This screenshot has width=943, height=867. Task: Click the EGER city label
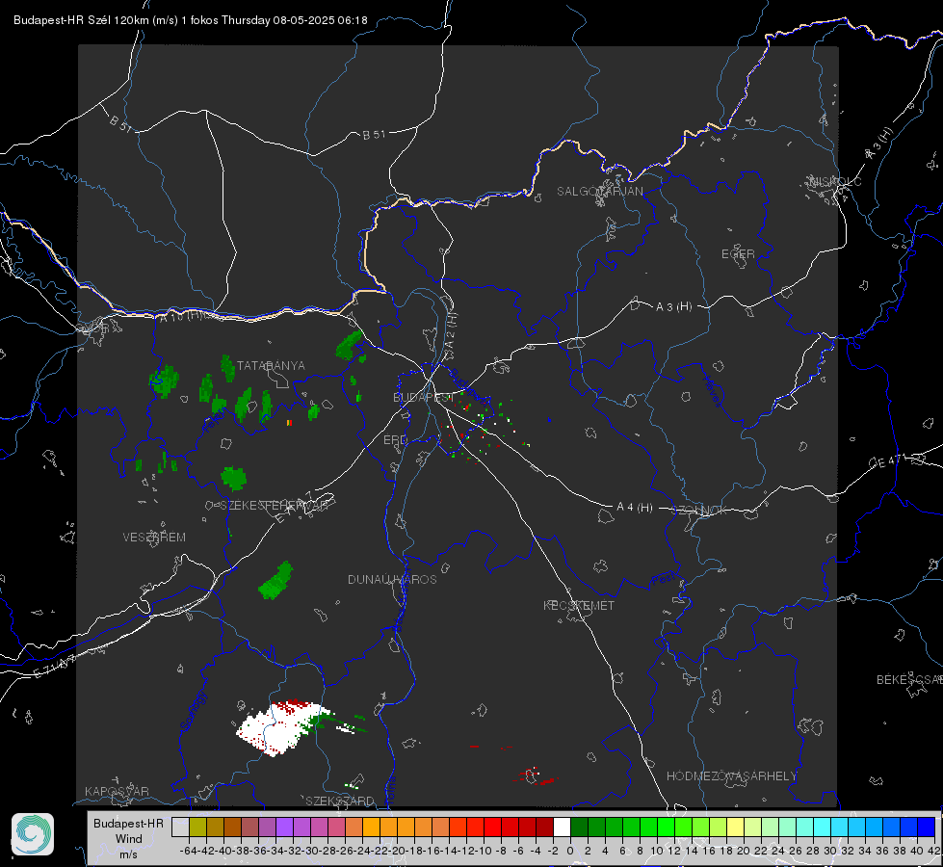click(x=738, y=254)
